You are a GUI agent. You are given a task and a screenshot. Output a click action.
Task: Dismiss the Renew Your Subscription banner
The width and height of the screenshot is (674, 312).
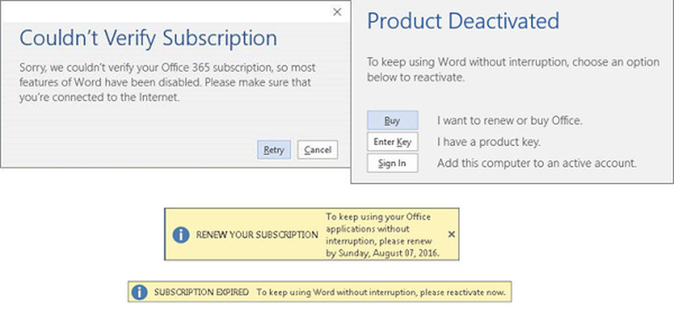(452, 235)
